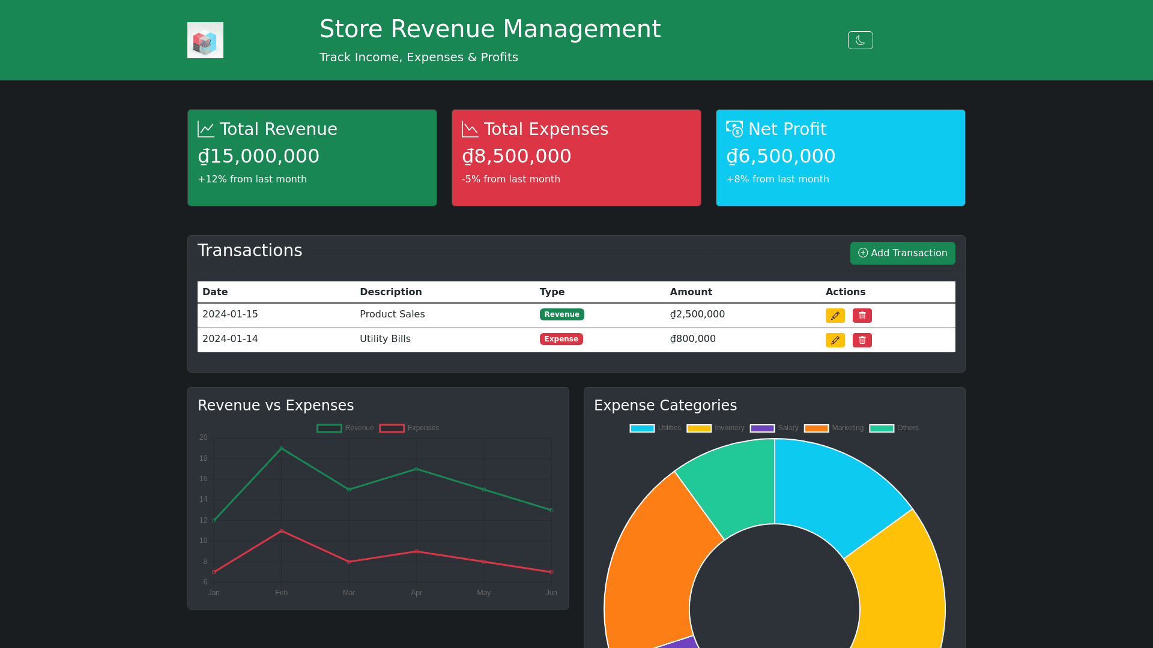Toggle the Revenue series in chart legend
This screenshot has height=648, width=1153.
click(346, 428)
